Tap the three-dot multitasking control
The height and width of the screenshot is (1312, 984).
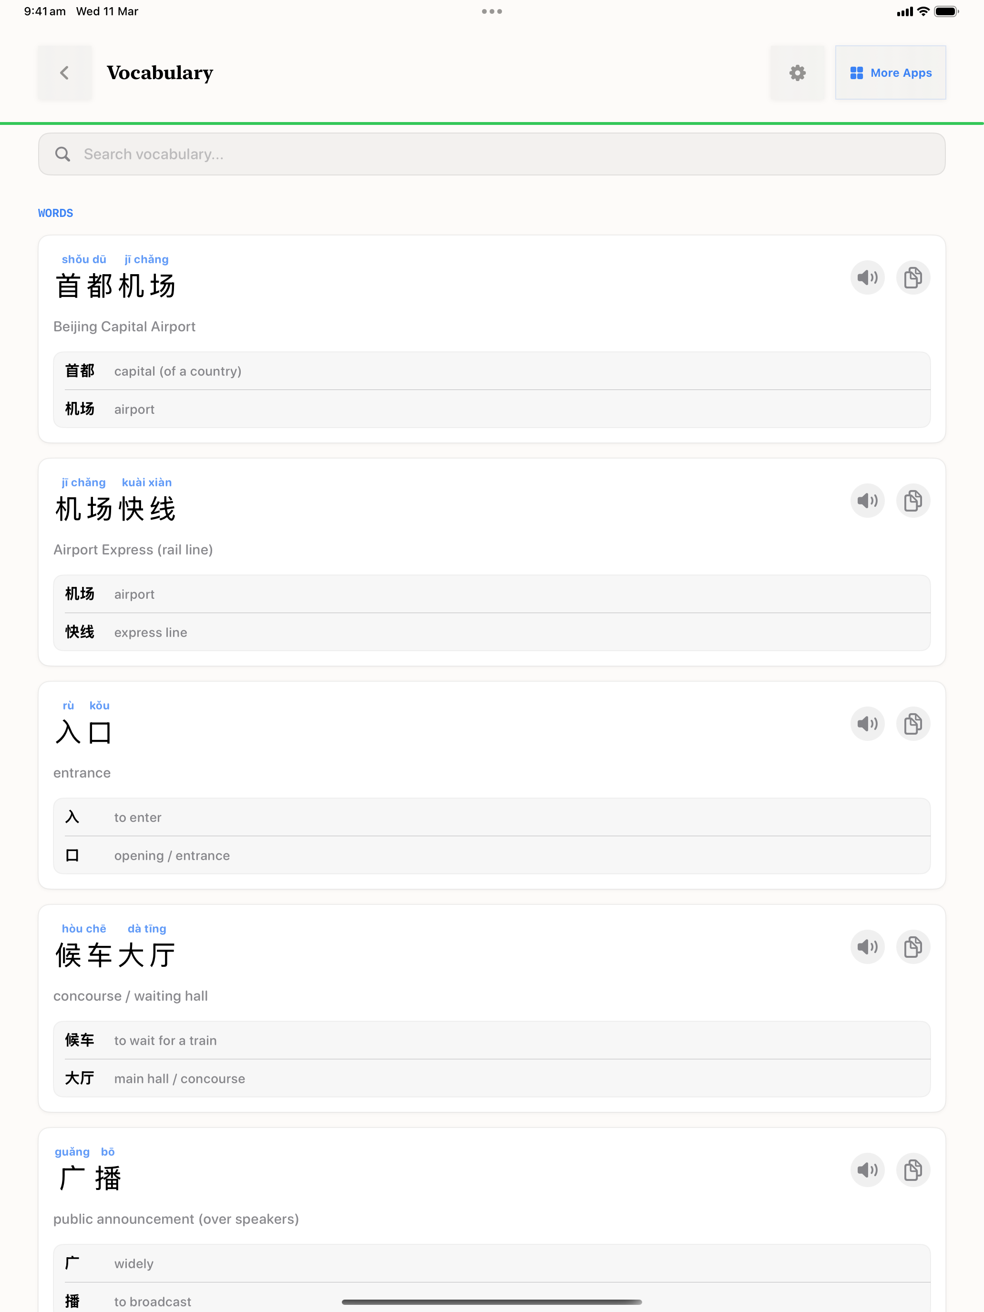(x=492, y=11)
